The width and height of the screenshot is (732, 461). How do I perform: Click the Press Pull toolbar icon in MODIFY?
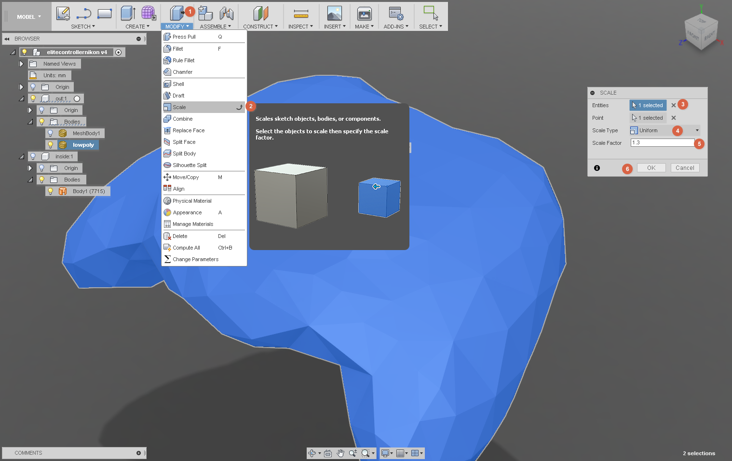click(177, 14)
